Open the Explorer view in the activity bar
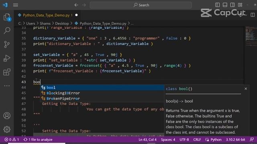 7,17
